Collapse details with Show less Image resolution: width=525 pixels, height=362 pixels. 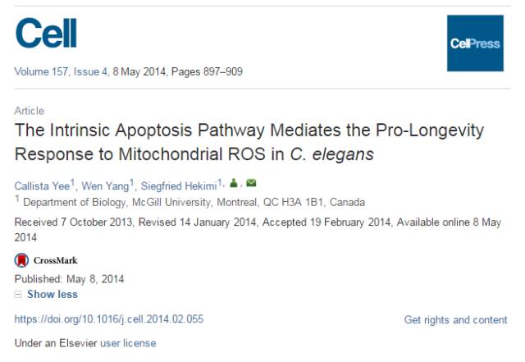[x=52, y=294]
